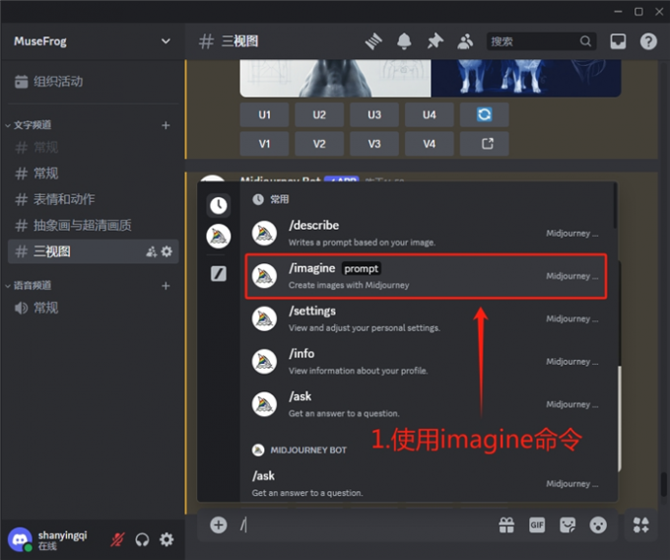Open the help question mark icon
This screenshot has width=670, height=560.
click(x=648, y=41)
